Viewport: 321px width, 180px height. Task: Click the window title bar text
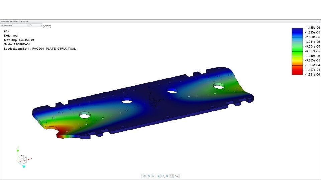[x=14, y=21]
